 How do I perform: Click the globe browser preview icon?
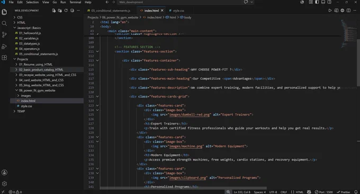[x=343, y=11]
